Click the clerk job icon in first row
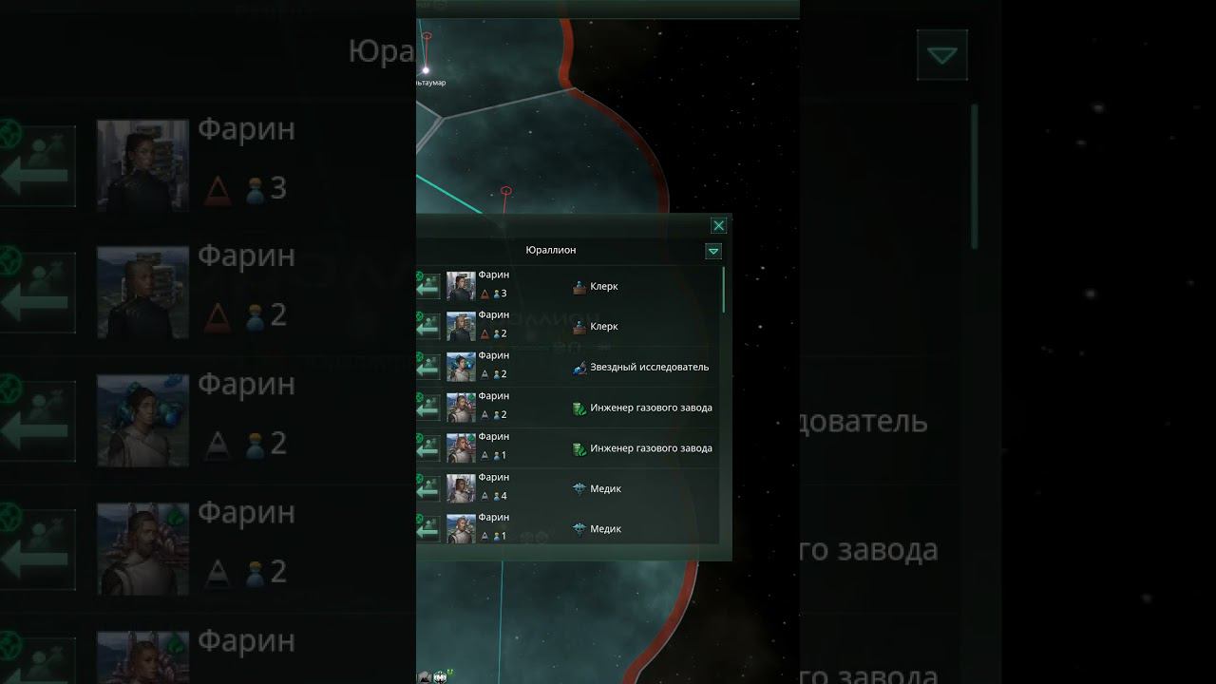The height and width of the screenshot is (684, 1216). pyautogui.click(x=579, y=286)
